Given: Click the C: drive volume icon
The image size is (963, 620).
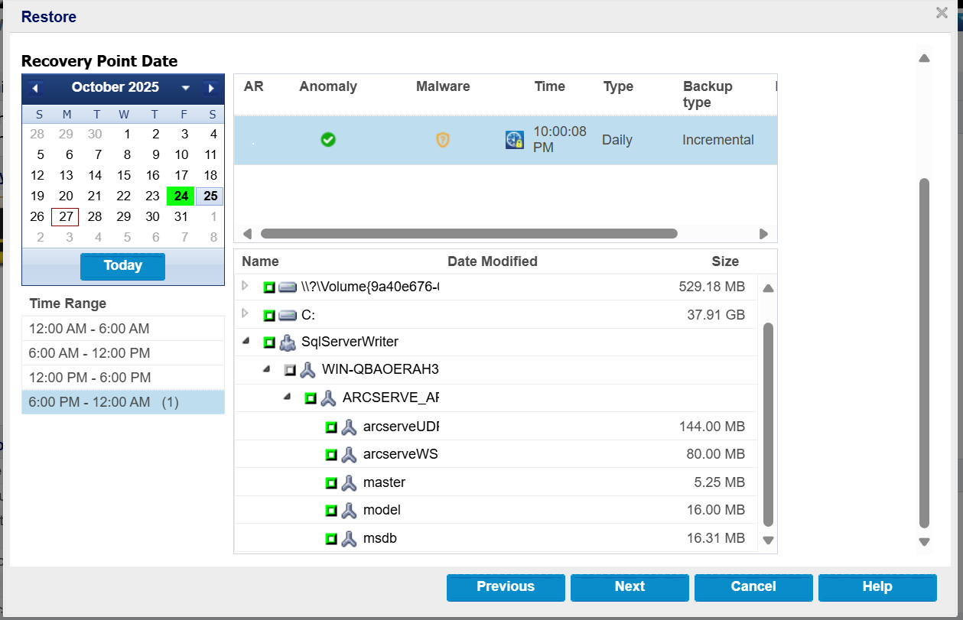Looking at the screenshot, I should 288,315.
